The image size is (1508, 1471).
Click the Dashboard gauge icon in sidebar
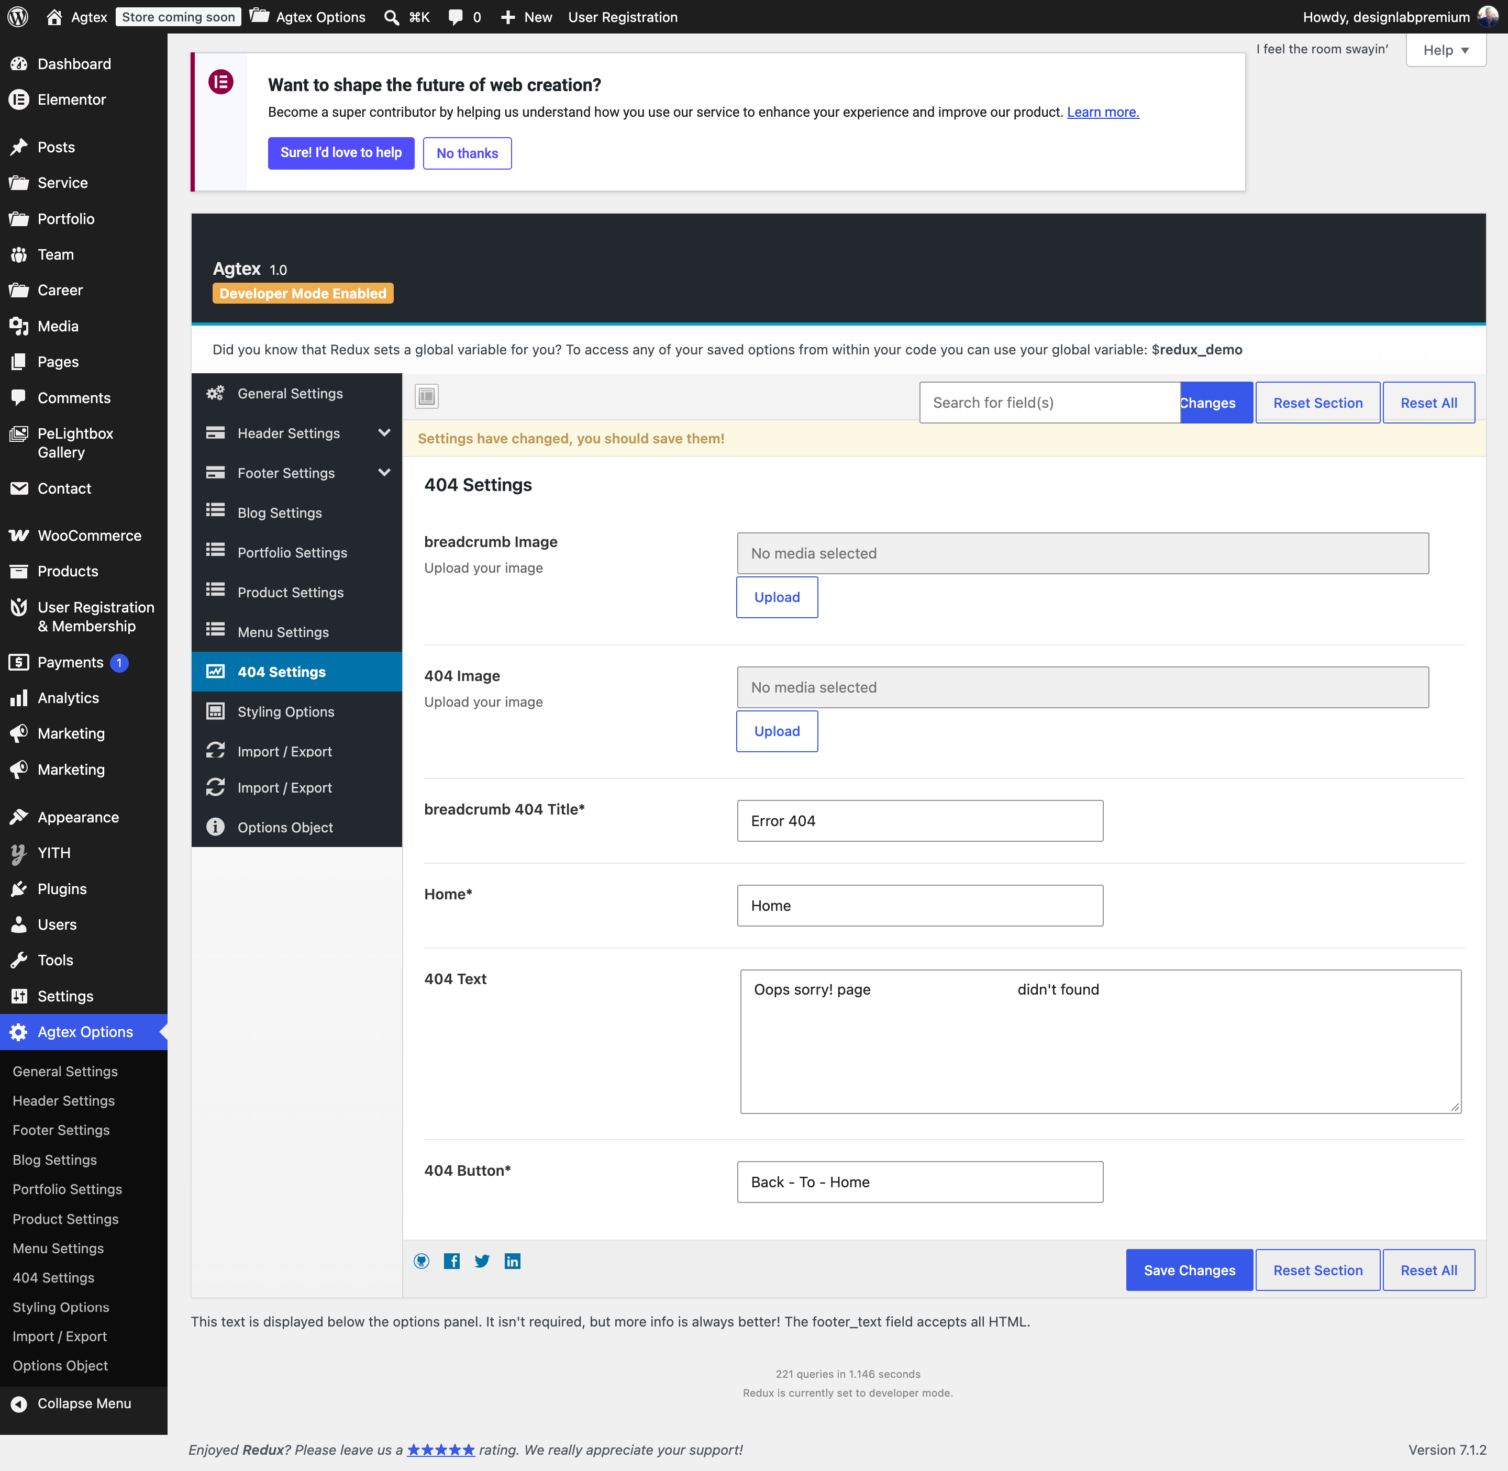coord(18,64)
